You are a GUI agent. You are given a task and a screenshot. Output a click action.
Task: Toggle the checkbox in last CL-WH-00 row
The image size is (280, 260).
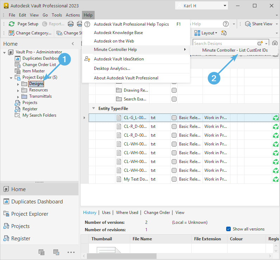point(174,170)
